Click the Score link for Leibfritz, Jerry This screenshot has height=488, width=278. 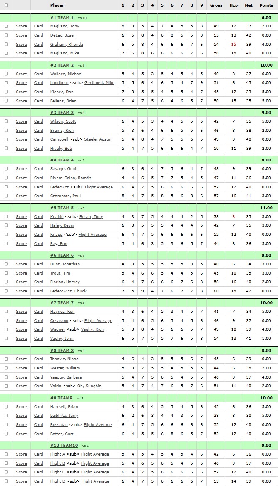tap(22, 416)
